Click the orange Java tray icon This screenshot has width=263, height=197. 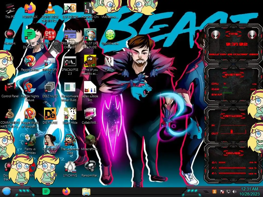[214, 191]
